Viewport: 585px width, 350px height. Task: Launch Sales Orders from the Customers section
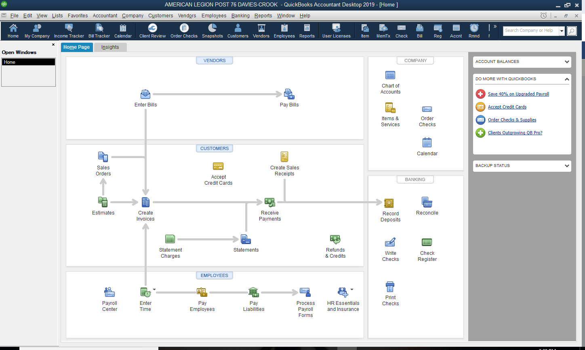pos(103,157)
